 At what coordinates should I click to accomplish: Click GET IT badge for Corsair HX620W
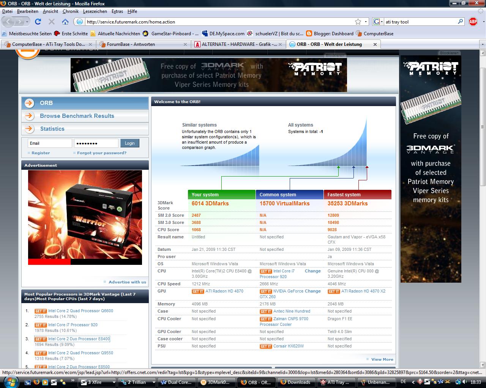[266, 346]
